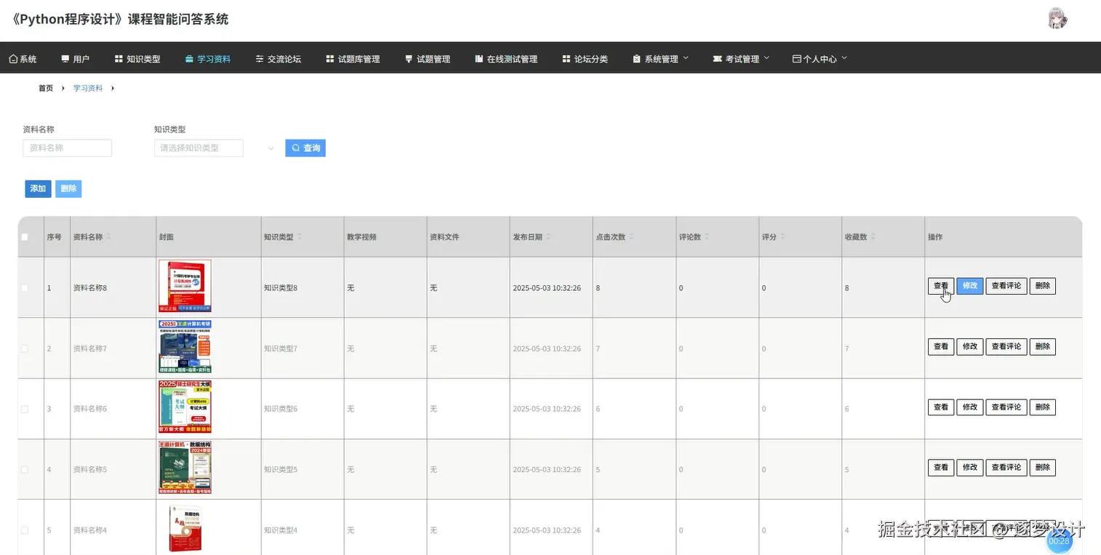Sort by 资料名称 column arrows

point(109,237)
